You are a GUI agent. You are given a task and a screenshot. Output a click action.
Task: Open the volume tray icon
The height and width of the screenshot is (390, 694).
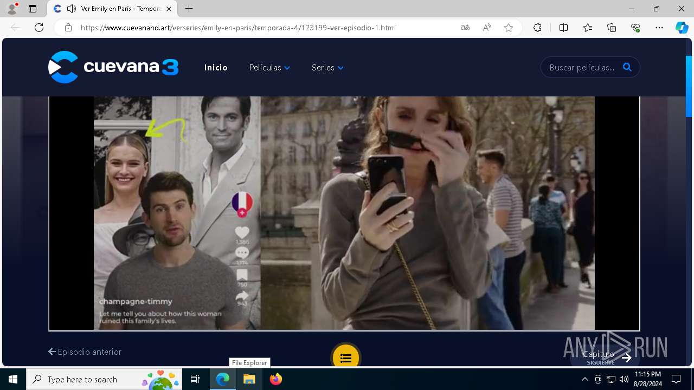pos(624,379)
